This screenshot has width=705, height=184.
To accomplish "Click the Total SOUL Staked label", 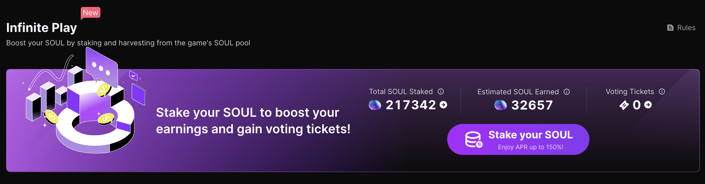I will (401, 91).
